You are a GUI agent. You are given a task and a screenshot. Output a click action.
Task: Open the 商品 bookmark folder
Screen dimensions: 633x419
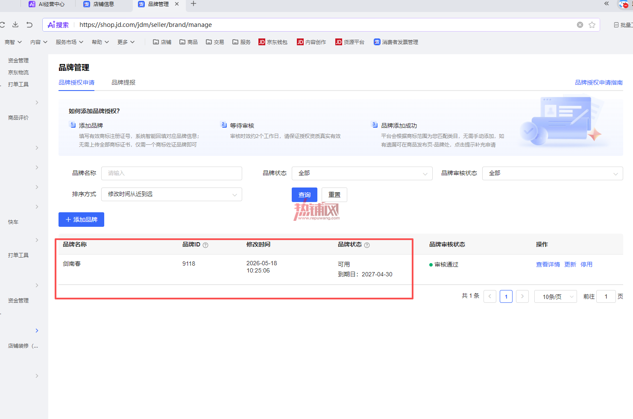[x=189, y=42]
